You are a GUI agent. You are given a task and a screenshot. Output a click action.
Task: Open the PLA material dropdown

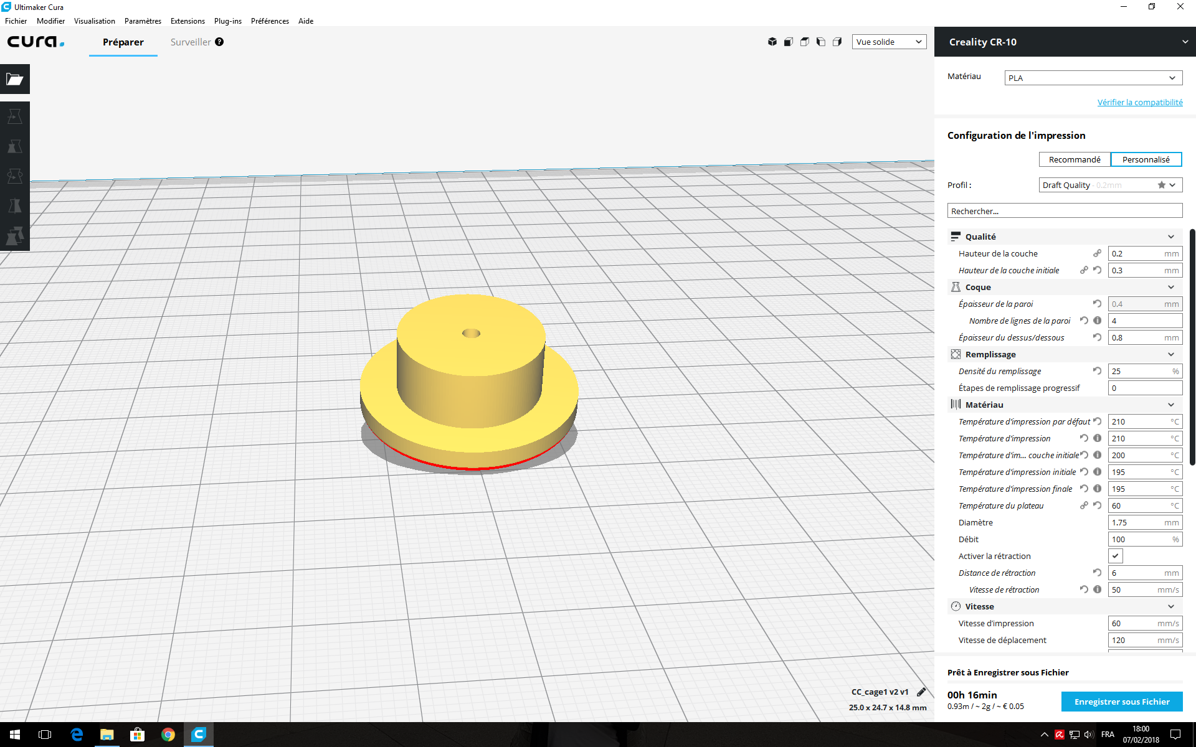[x=1093, y=78]
